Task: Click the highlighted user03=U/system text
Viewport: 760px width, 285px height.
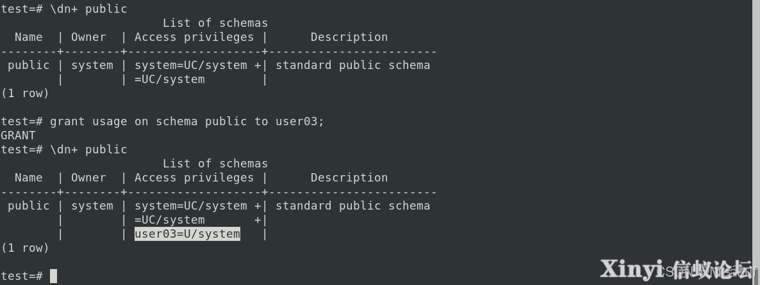Action: click(187, 235)
